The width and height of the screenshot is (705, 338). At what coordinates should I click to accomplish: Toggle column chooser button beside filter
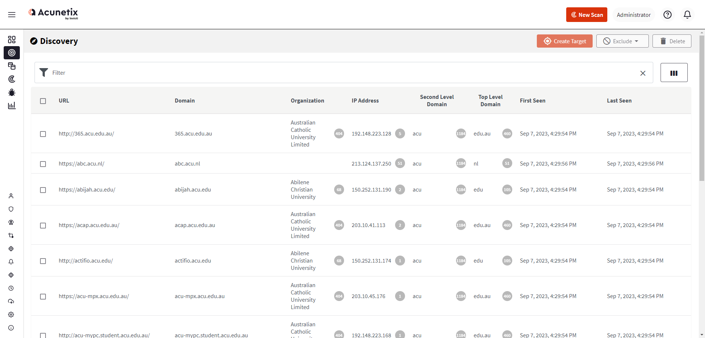(x=674, y=73)
